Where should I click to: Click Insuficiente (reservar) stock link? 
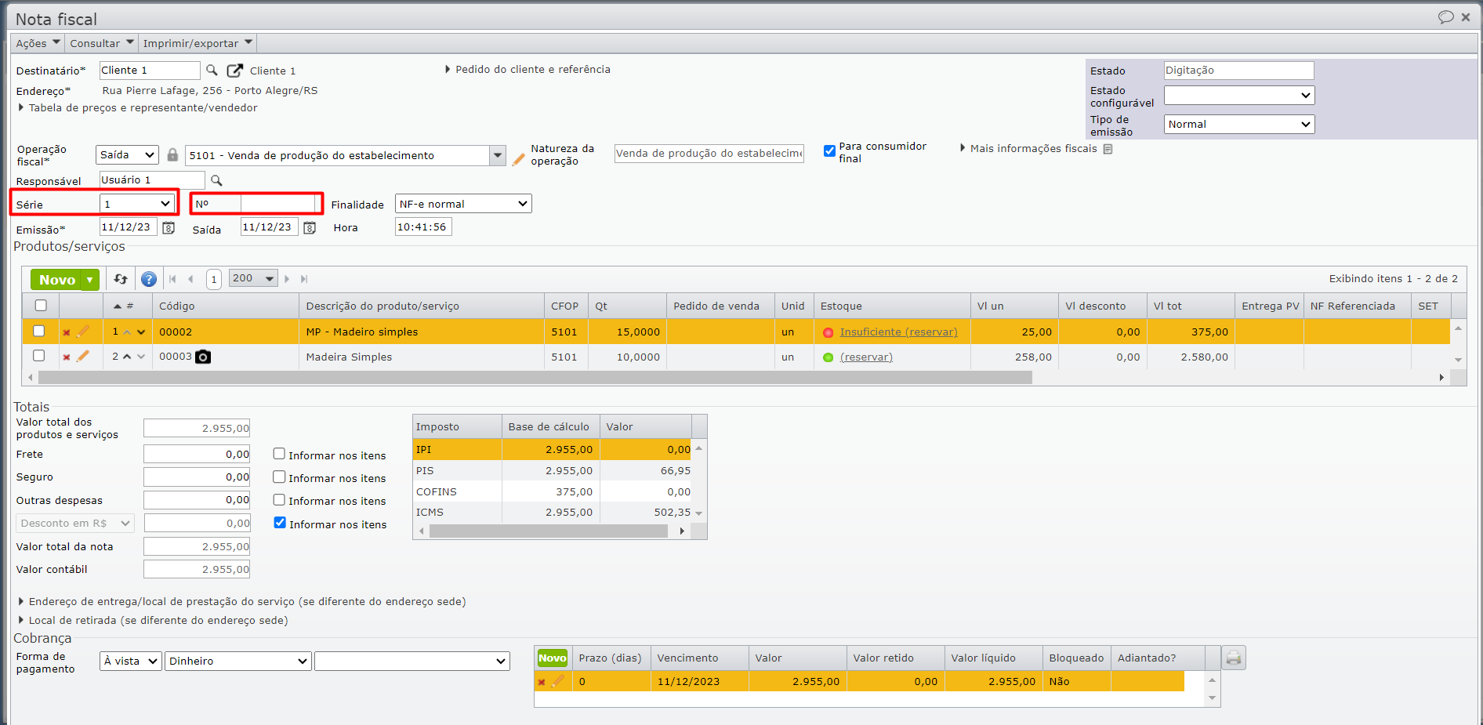(899, 332)
